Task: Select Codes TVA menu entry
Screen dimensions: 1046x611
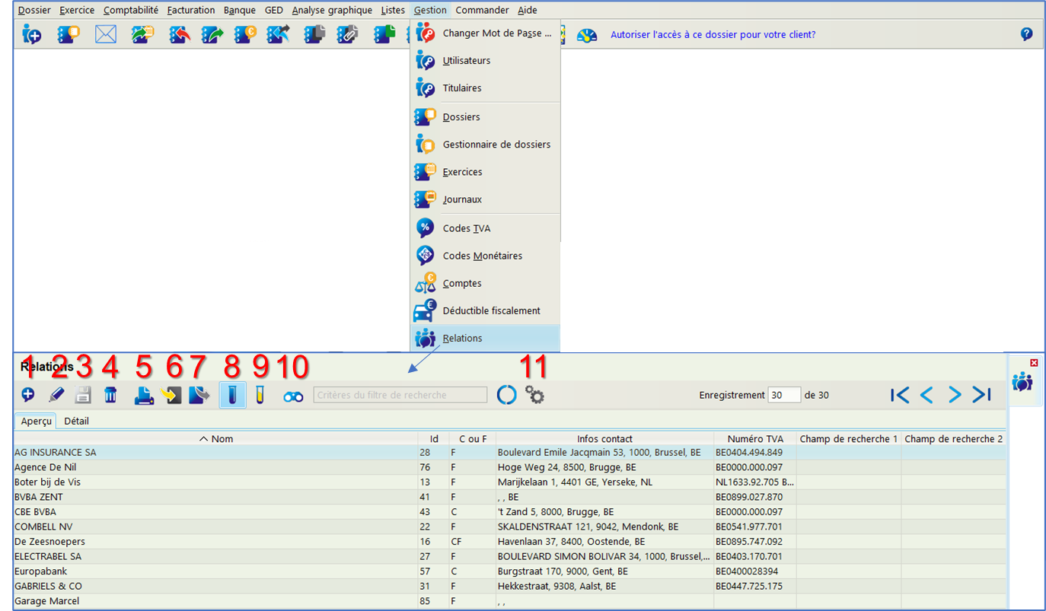Action: click(485, 228)
